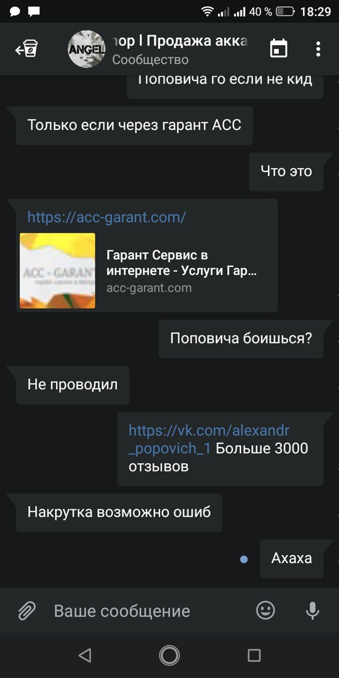Tap the microphone voice message icon

pyautogui.click(x=313, y=611)
